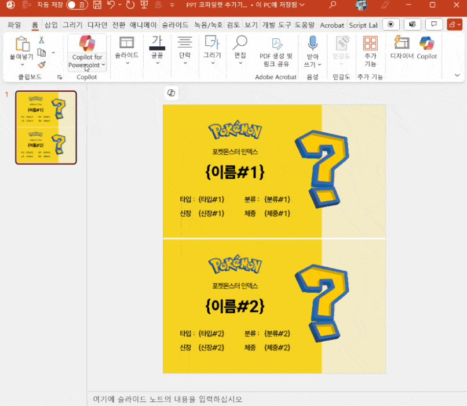
Task: Click the {체중#2} placeholder text
Action: [x=277, y=347]
